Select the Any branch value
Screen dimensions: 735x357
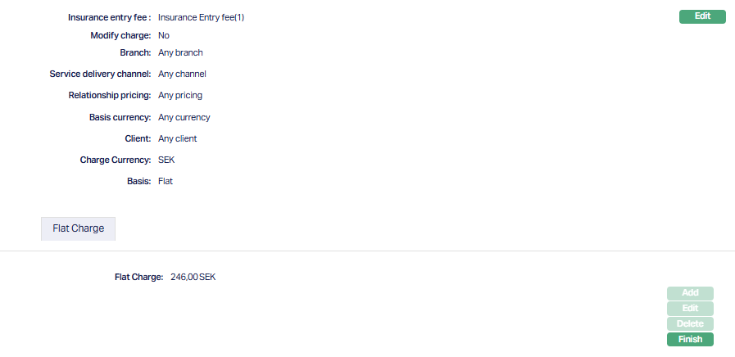tap(180, 52)
